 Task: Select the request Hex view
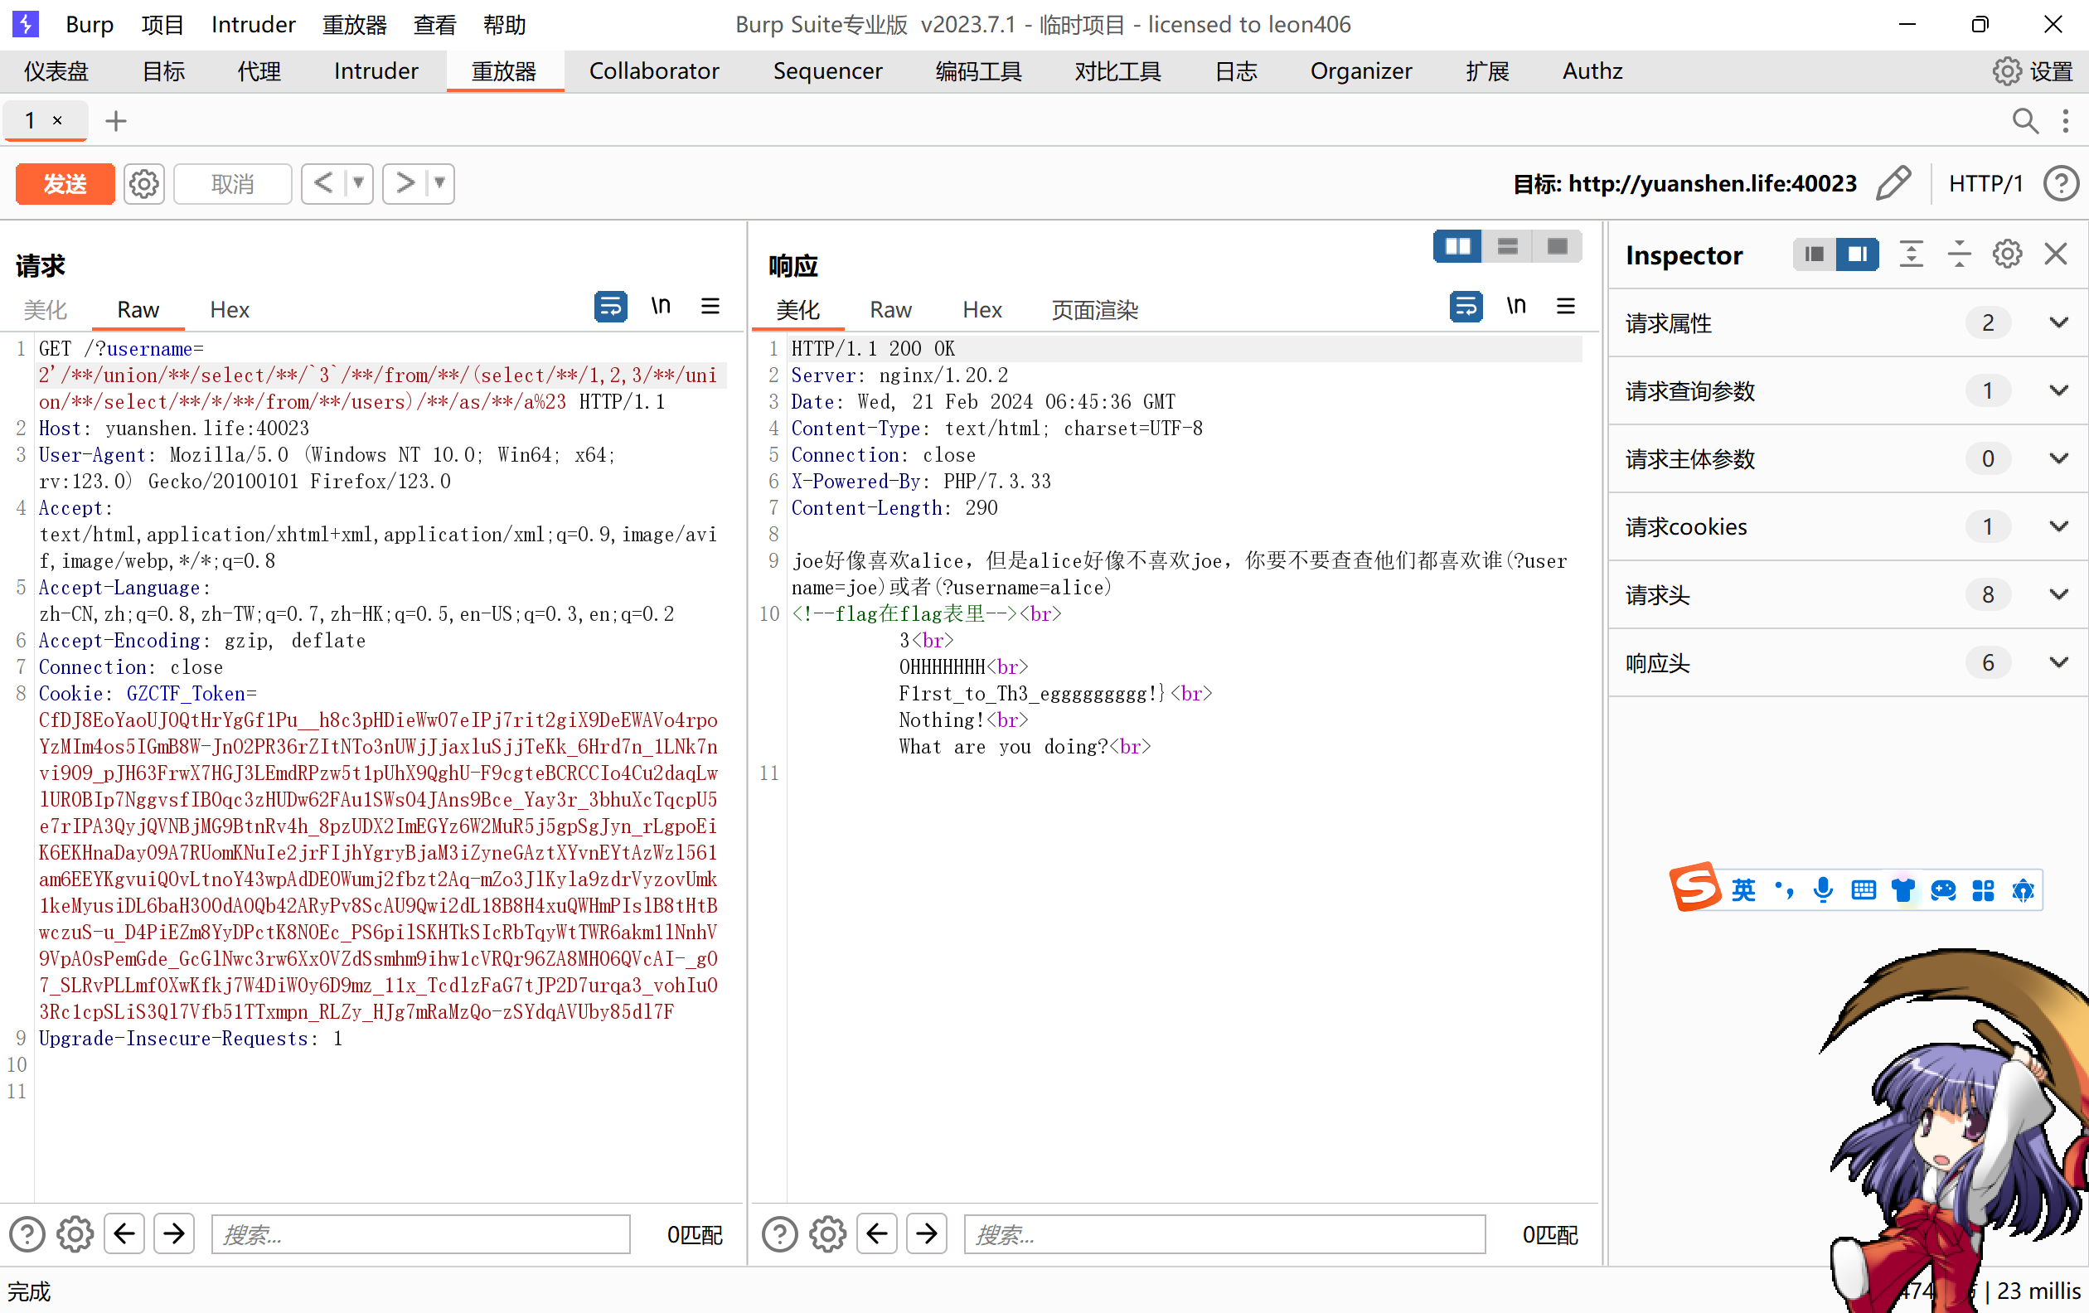tap(230, 310)
